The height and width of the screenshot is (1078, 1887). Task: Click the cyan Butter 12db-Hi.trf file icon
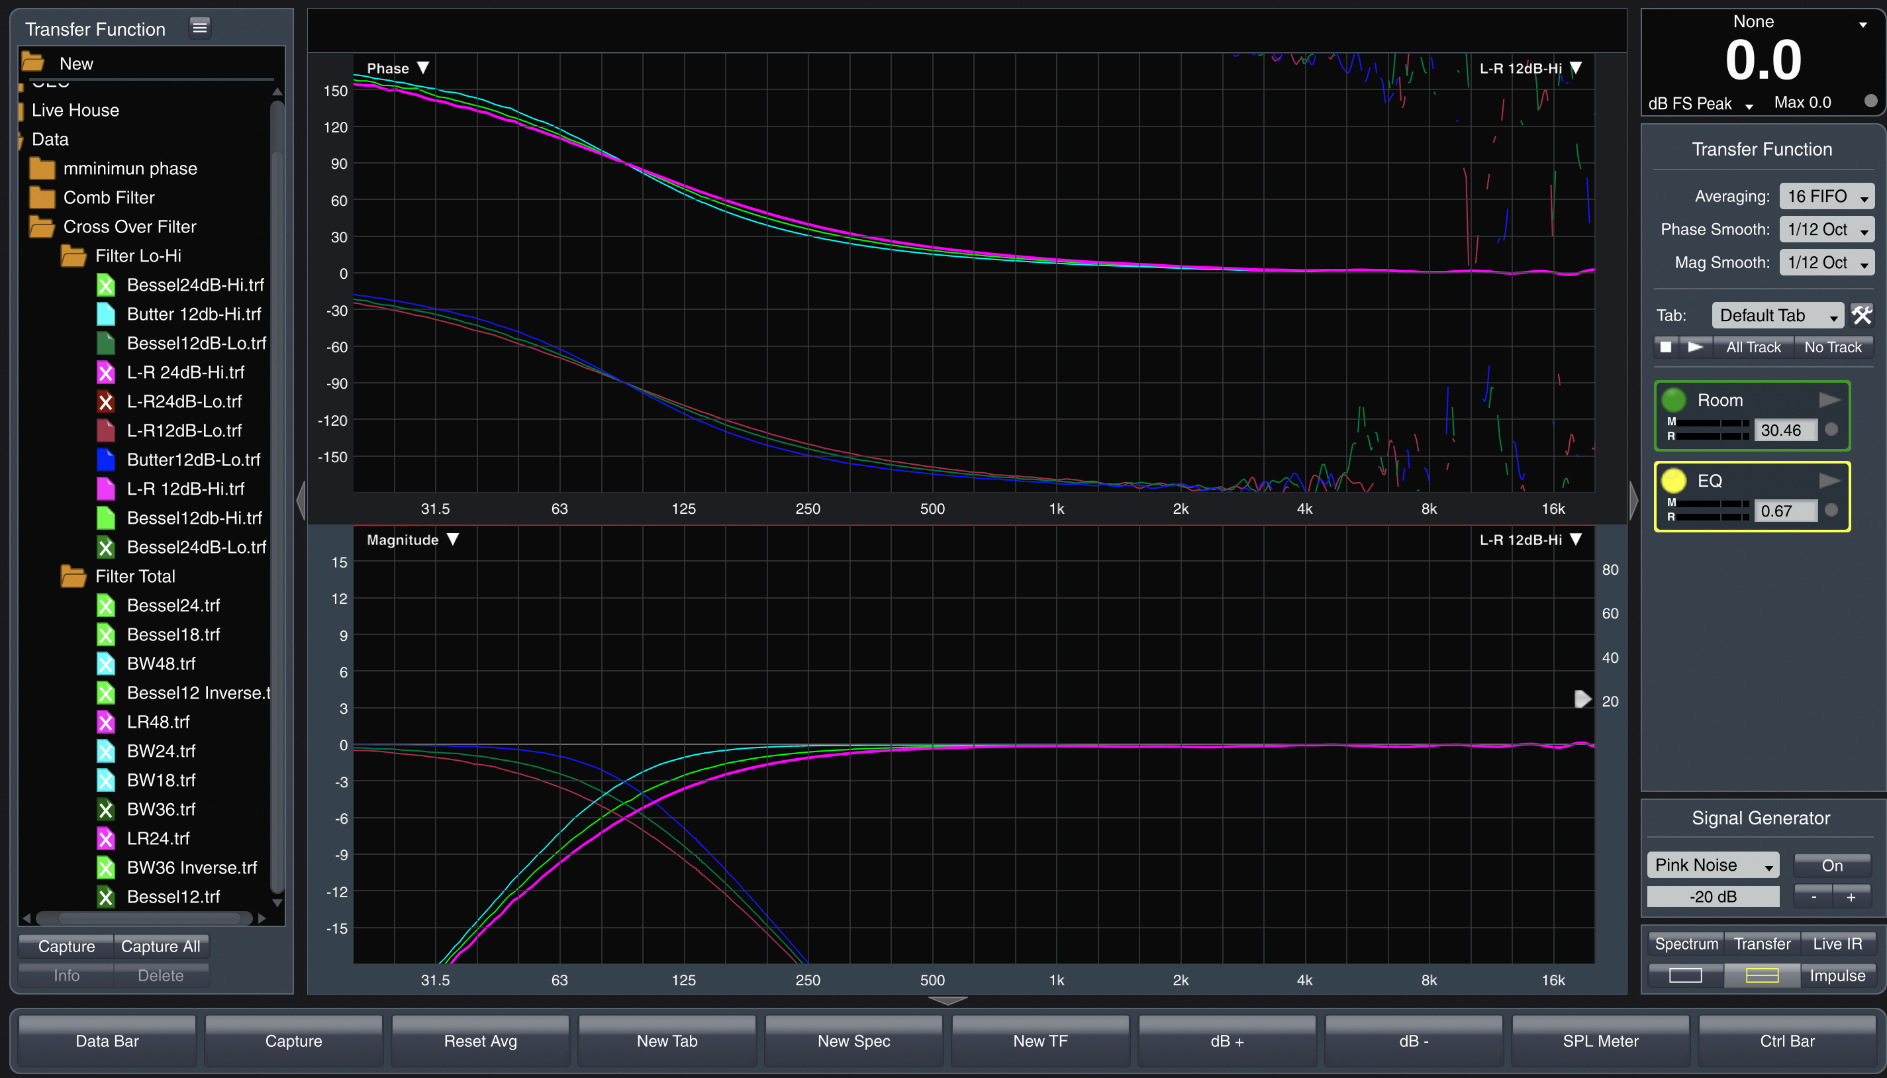pos(106,314)
